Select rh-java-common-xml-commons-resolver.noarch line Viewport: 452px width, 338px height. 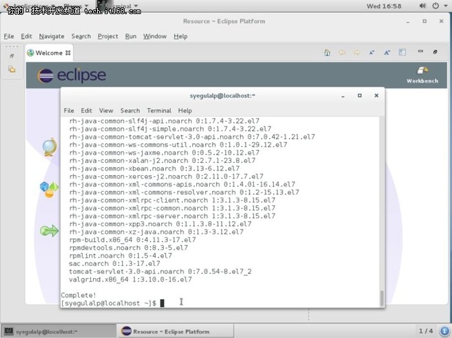click(x=184, y=192)
